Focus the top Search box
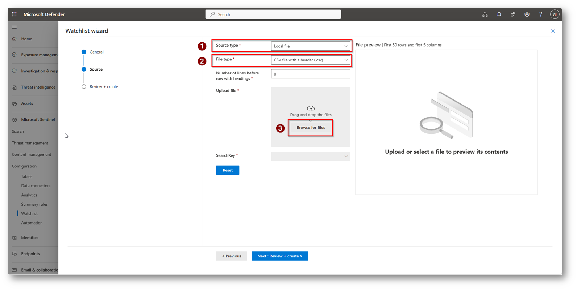 point(273,14)
